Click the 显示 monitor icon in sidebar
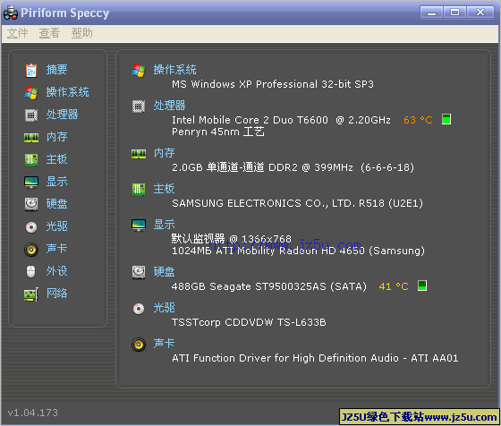The height and width of the screenshot is (426, 501). 31,183
